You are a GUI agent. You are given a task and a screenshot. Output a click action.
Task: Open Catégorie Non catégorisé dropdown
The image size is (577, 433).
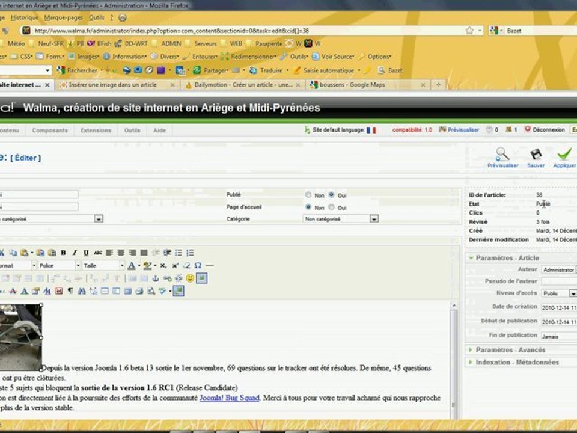(341, 219)
